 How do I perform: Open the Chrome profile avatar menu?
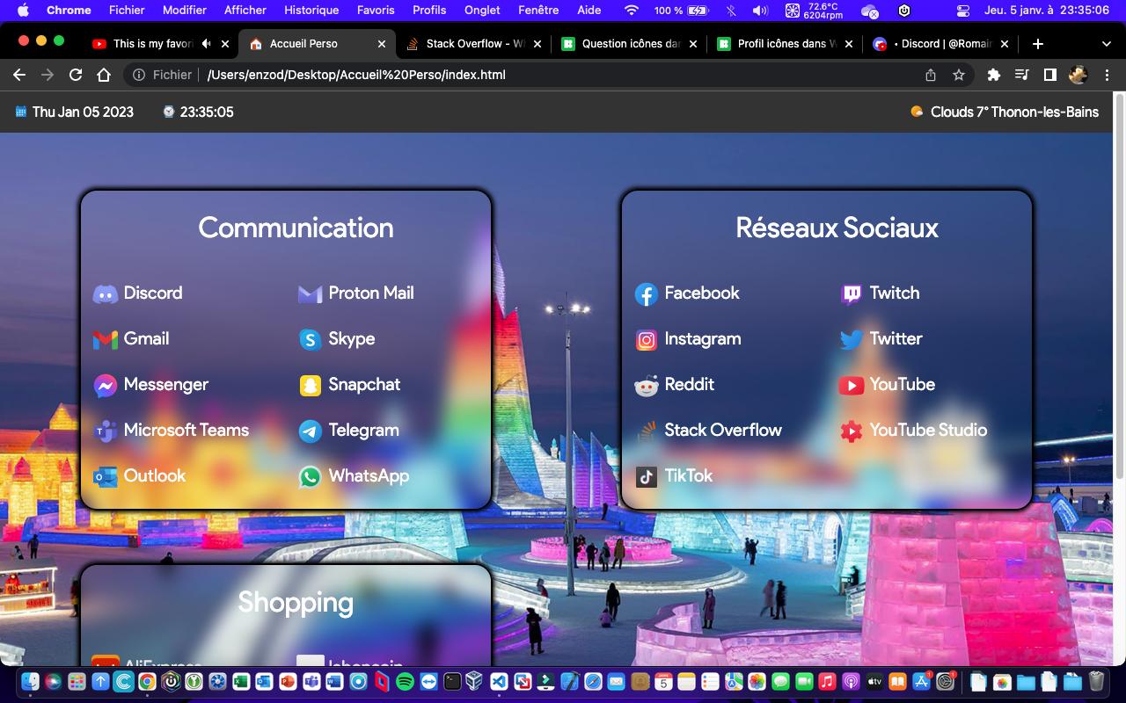[x=1078, y=75]
